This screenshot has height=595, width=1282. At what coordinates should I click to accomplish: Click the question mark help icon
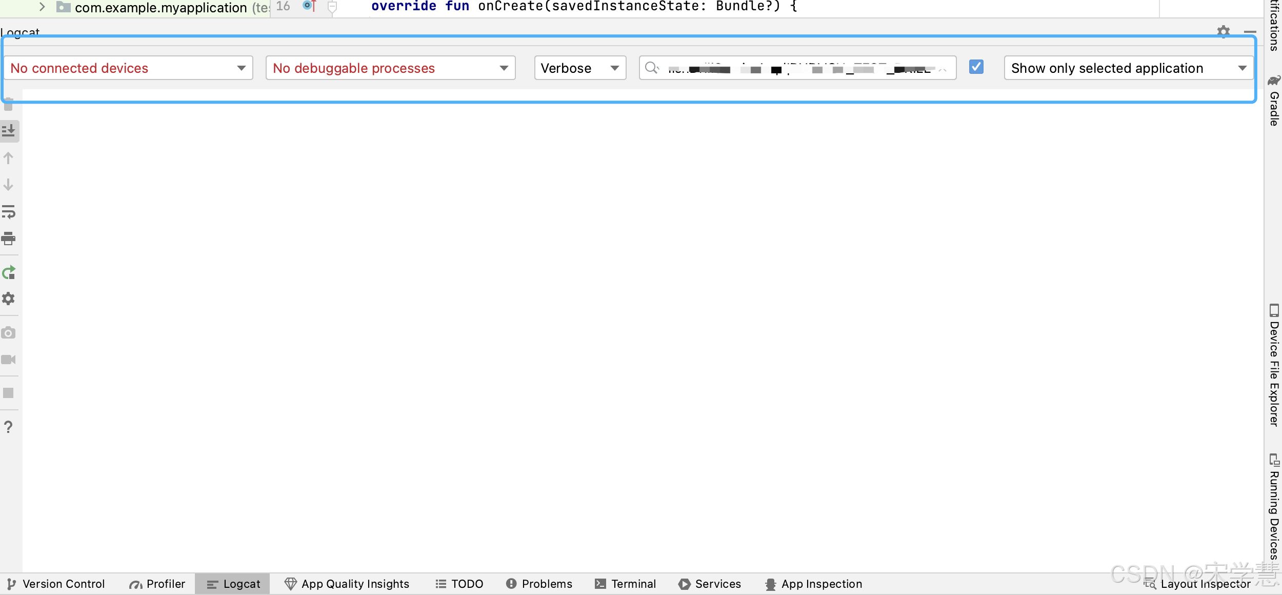point(8,427)
